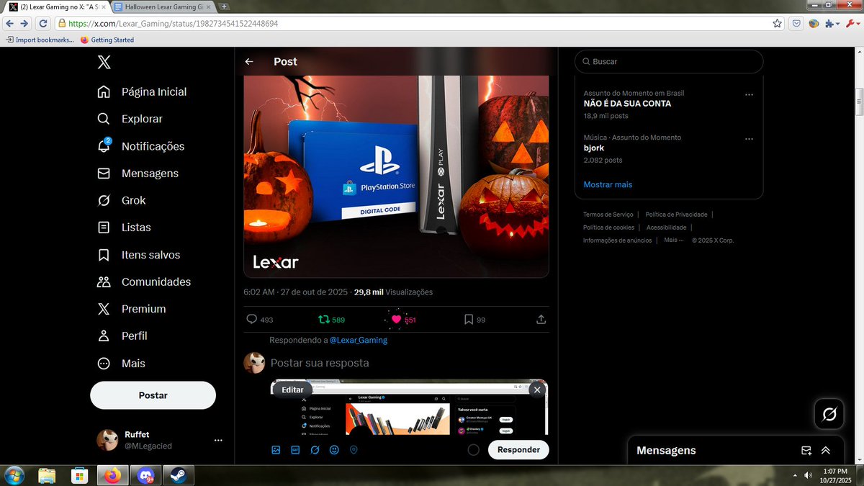Open account menu dots beside Ruffet
Screen dimensions: 864x486
(218, 440)
